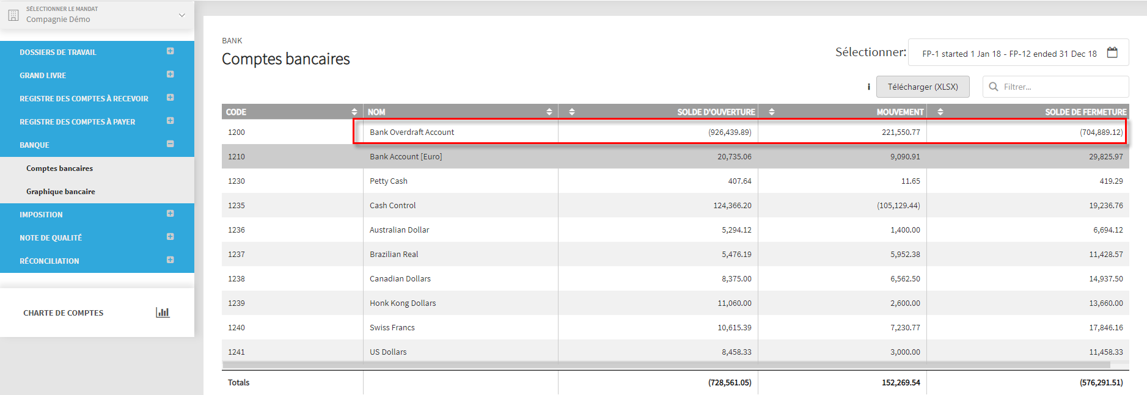This screenshot has width=1147, height=395.
Task: Click the Télécharger (XLSX) button
Action: 923,87
